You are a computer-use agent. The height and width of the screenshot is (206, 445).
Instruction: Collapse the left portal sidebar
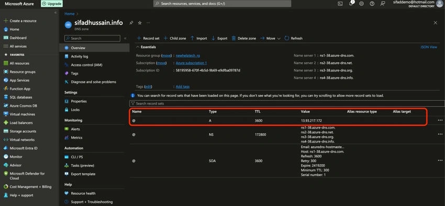[55, 13]
